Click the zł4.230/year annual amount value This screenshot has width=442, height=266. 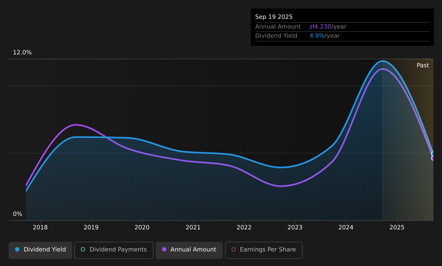tap(328, 27)
